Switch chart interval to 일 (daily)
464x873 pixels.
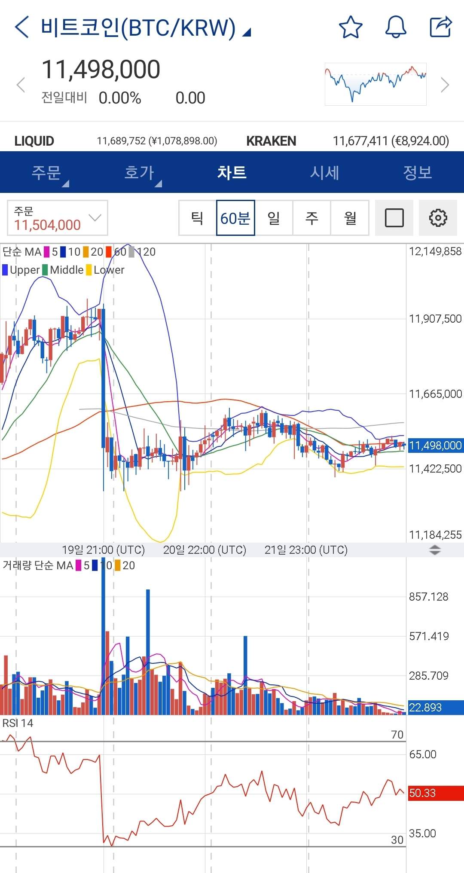point(274,218)
